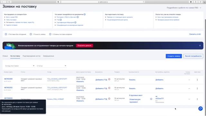Click Указать cargo places for request 48740203
This screenshot has width=206, height=116.
pos(132,89)
